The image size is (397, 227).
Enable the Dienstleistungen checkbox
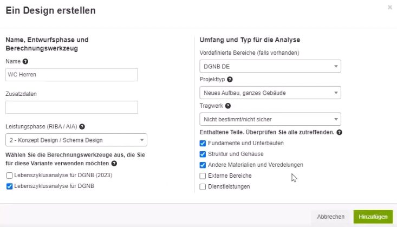[203, 187]
